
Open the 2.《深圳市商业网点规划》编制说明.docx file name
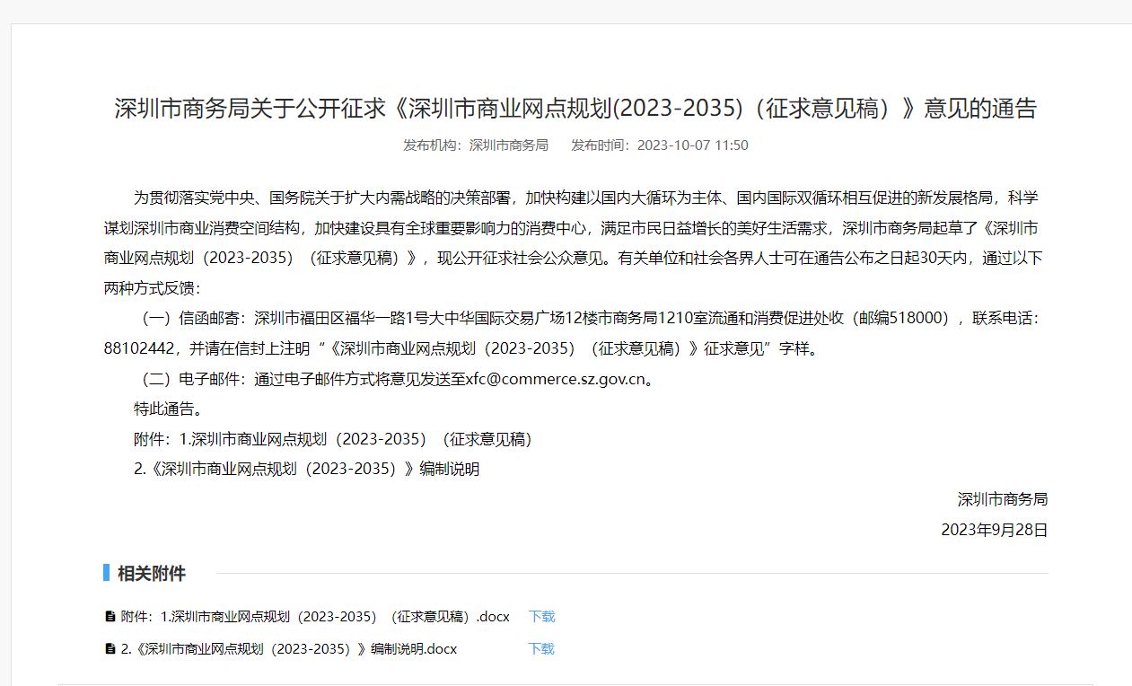(289, 649)
